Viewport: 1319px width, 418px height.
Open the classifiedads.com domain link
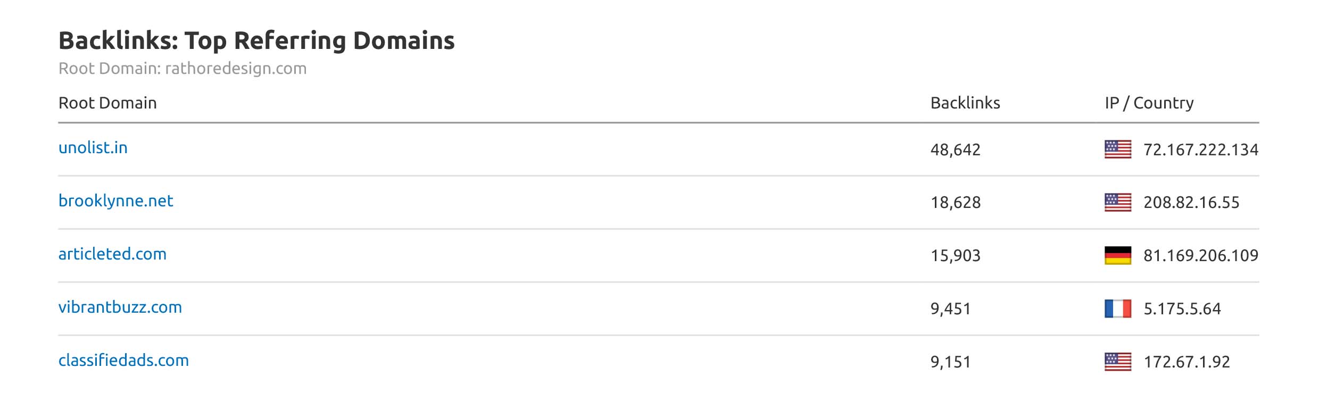coord(123,361)
